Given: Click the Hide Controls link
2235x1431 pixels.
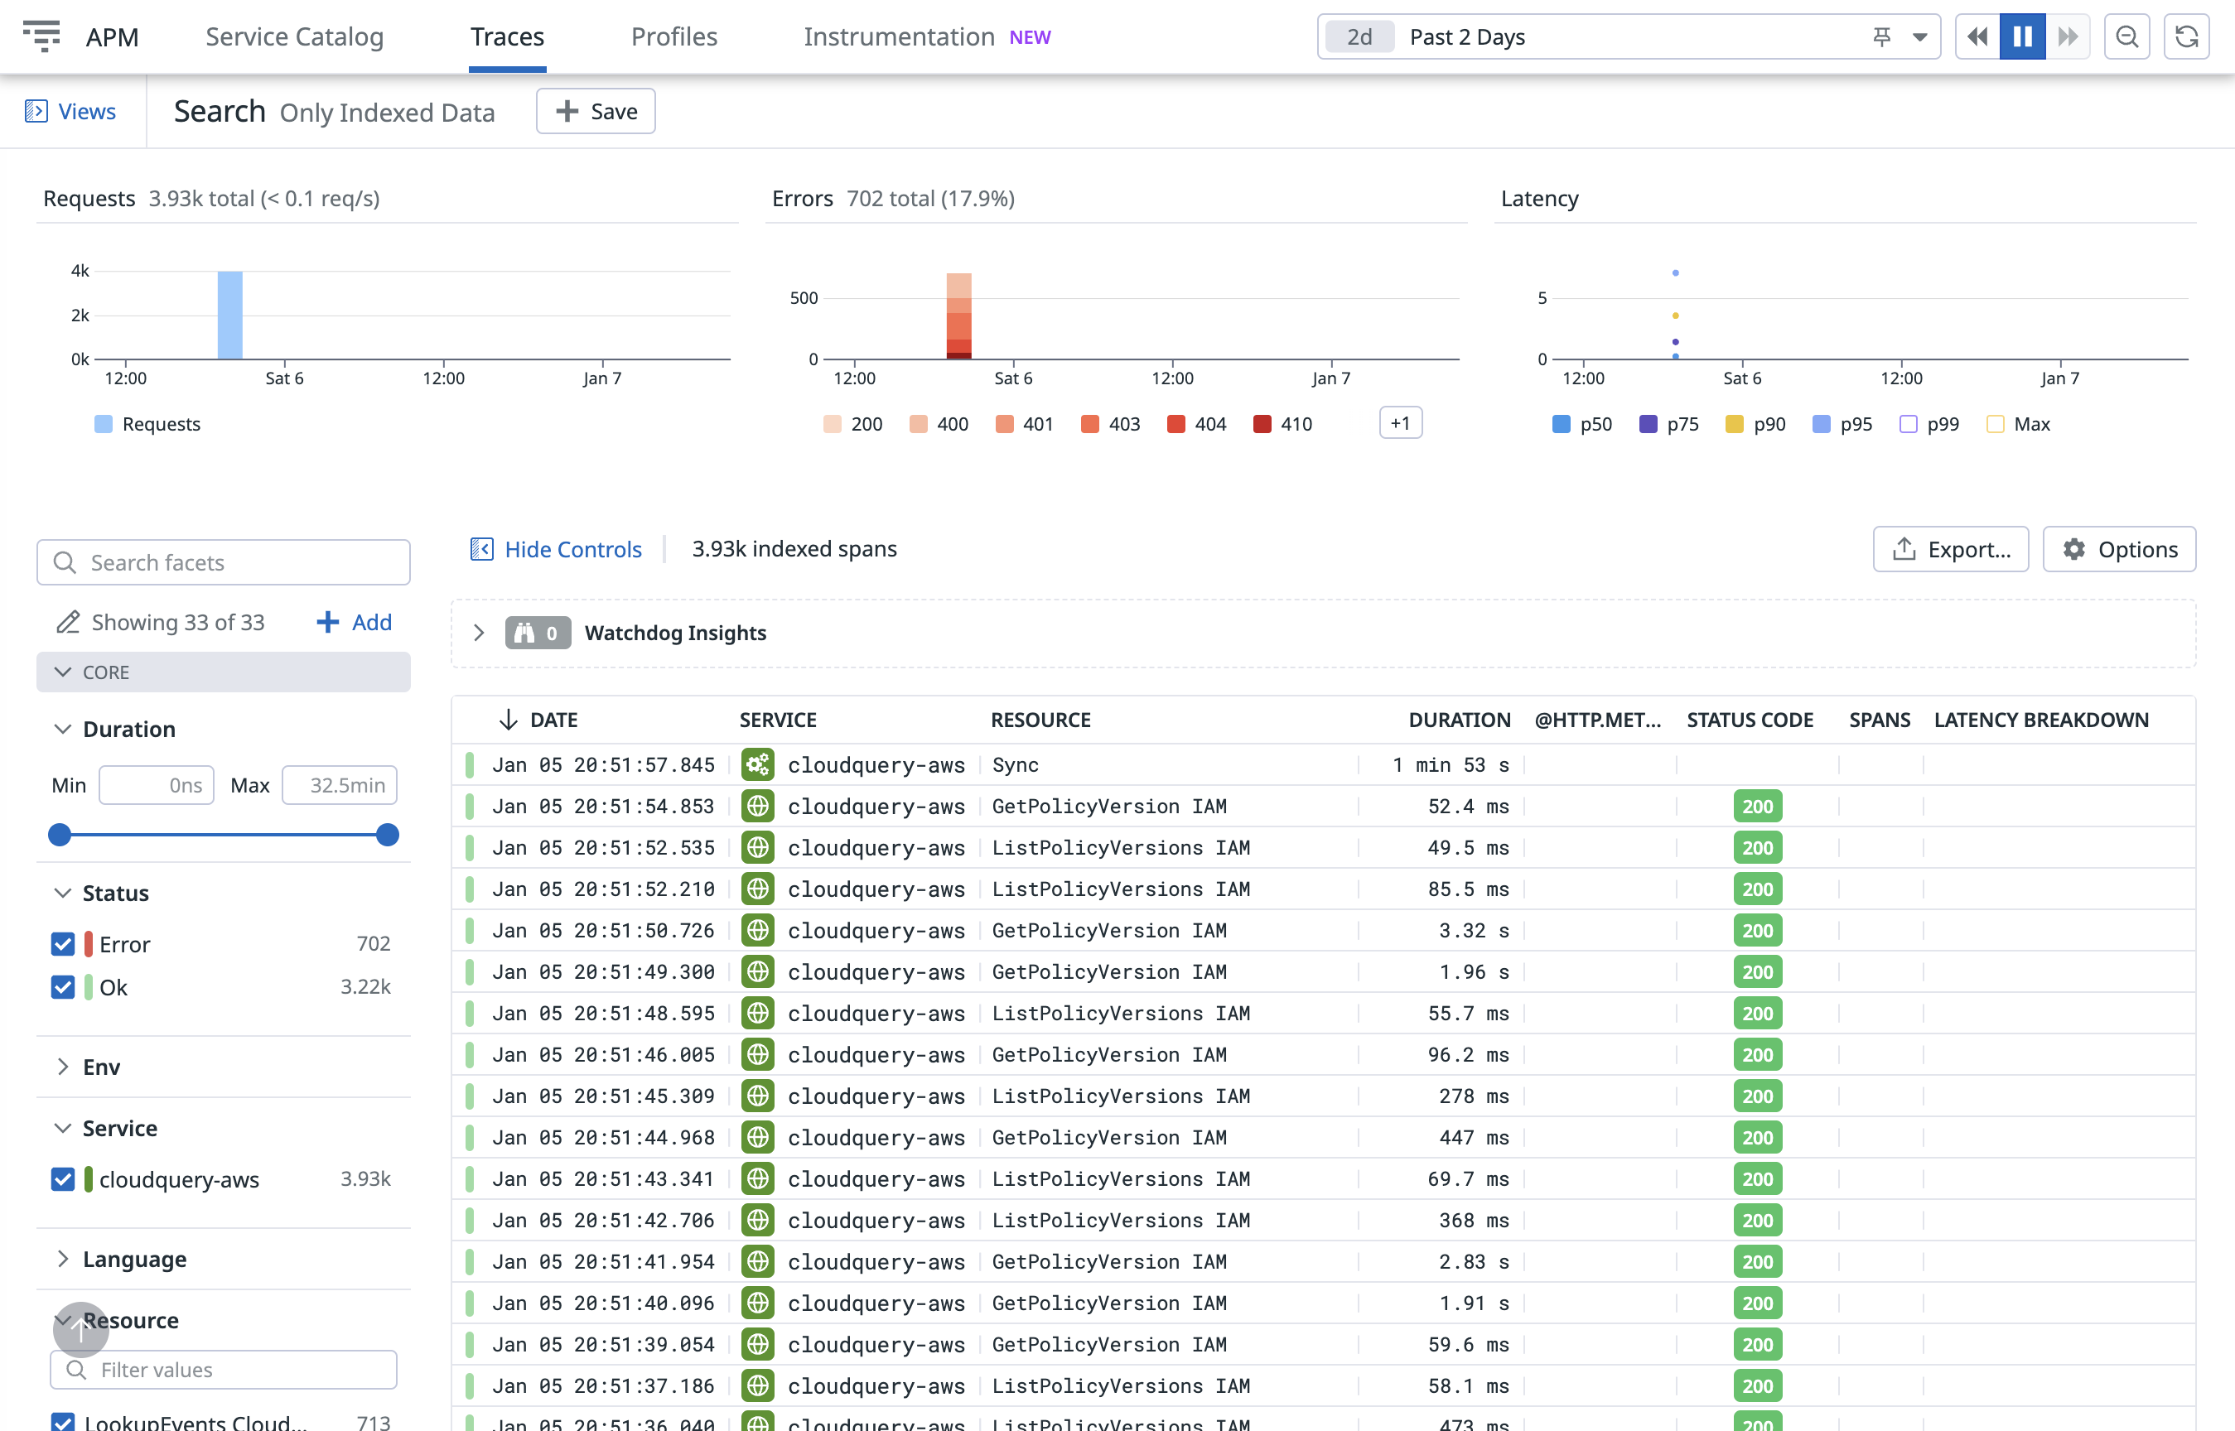Looking at the screenshot, I should [572, 549].
